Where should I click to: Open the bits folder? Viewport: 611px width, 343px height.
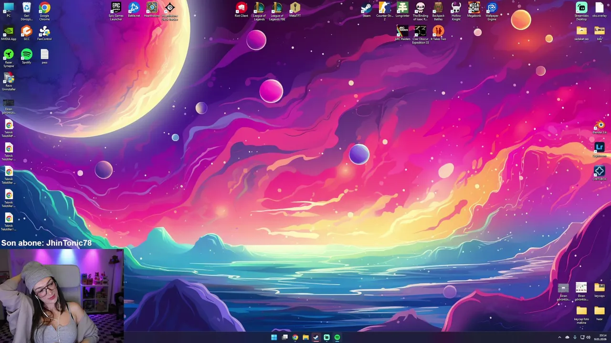click(600, 33)
